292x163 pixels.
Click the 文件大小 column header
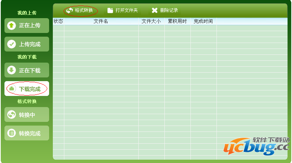[151, 21]
